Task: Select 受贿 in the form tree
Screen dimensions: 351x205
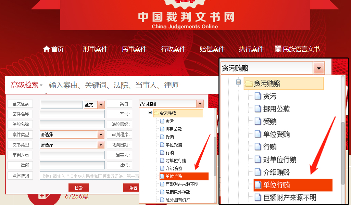Action: pos(170,137)
